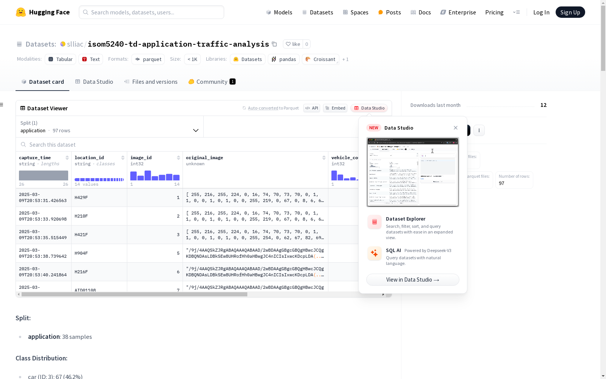Open Enterprise in the top navigation
The width and height of the screenshot is (606, 379).
pos(458,12)
